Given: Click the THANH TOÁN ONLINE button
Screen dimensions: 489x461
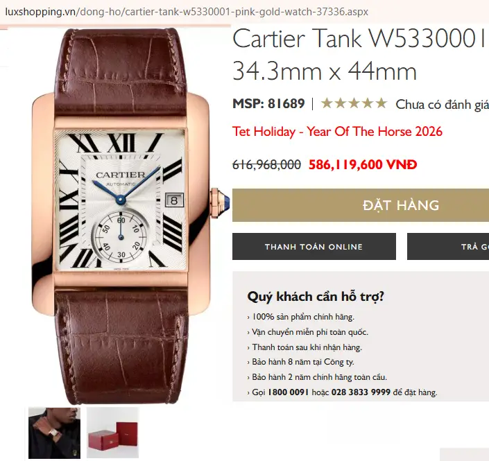Looking at the screenshot, I should click(314, 247).
